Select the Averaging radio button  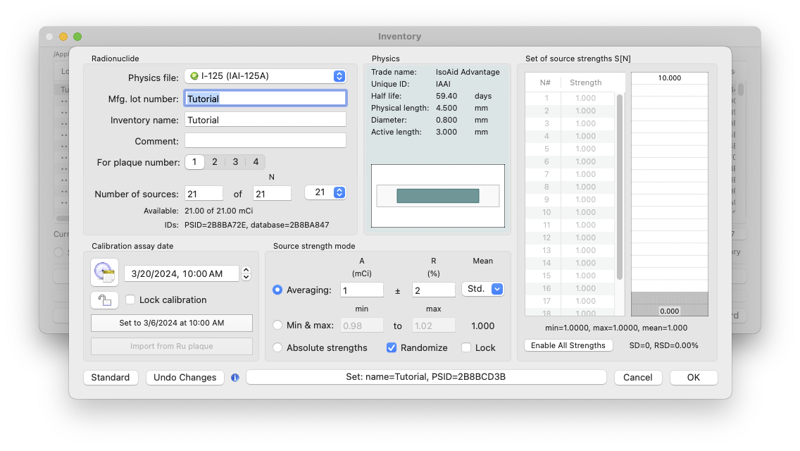tap(277, 290)
